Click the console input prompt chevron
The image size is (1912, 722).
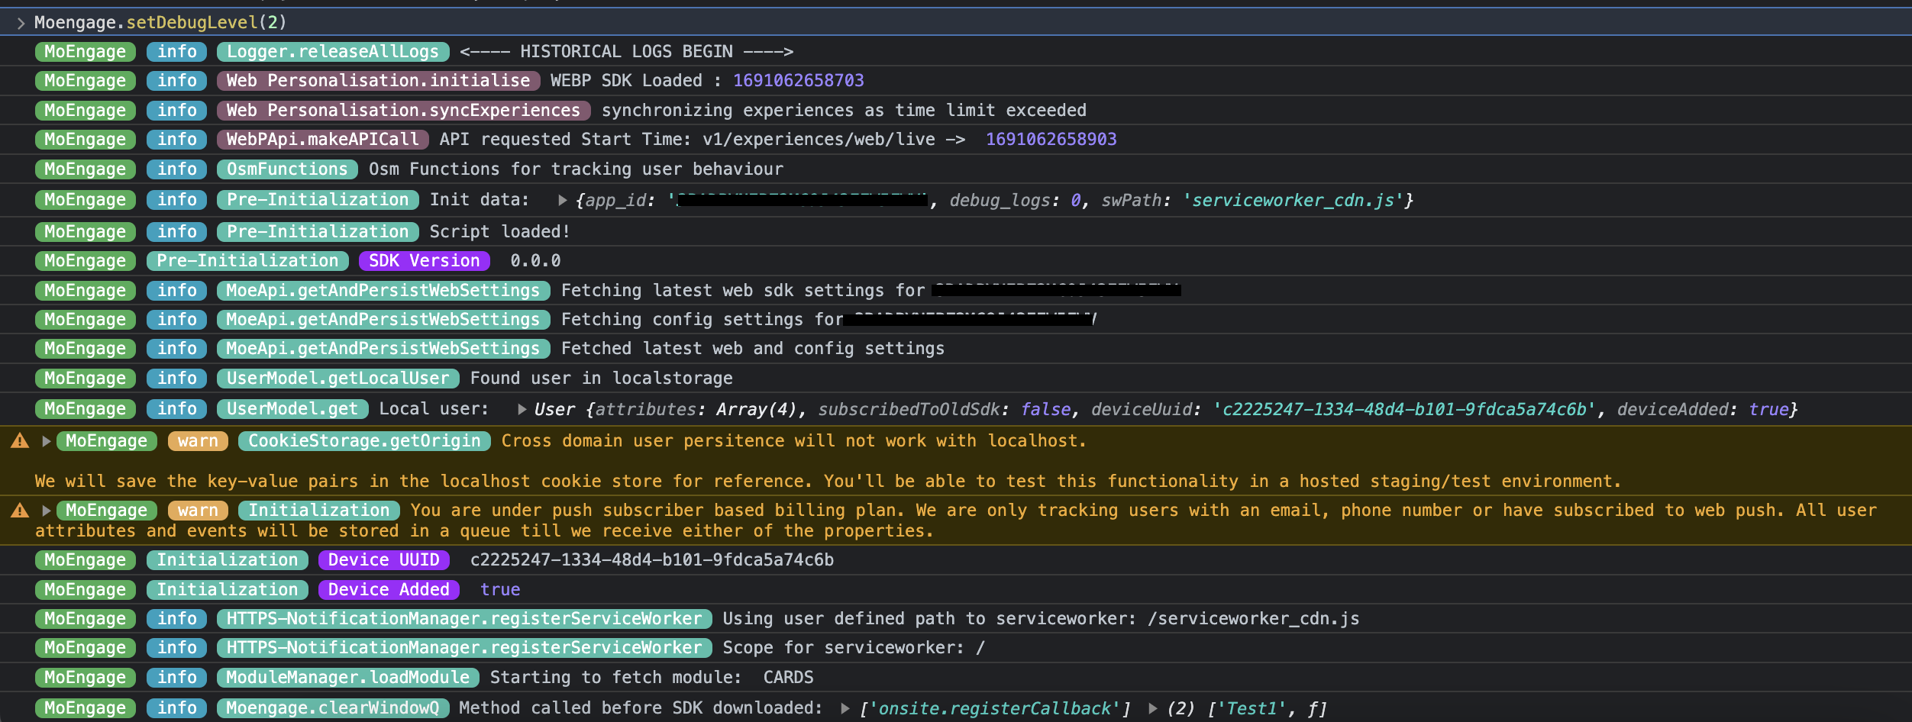pos(21,23)
